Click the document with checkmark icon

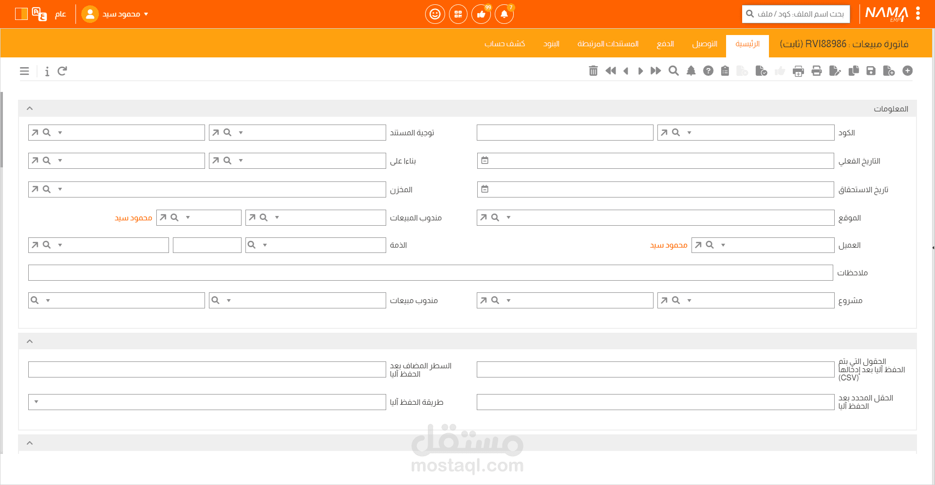761,71
